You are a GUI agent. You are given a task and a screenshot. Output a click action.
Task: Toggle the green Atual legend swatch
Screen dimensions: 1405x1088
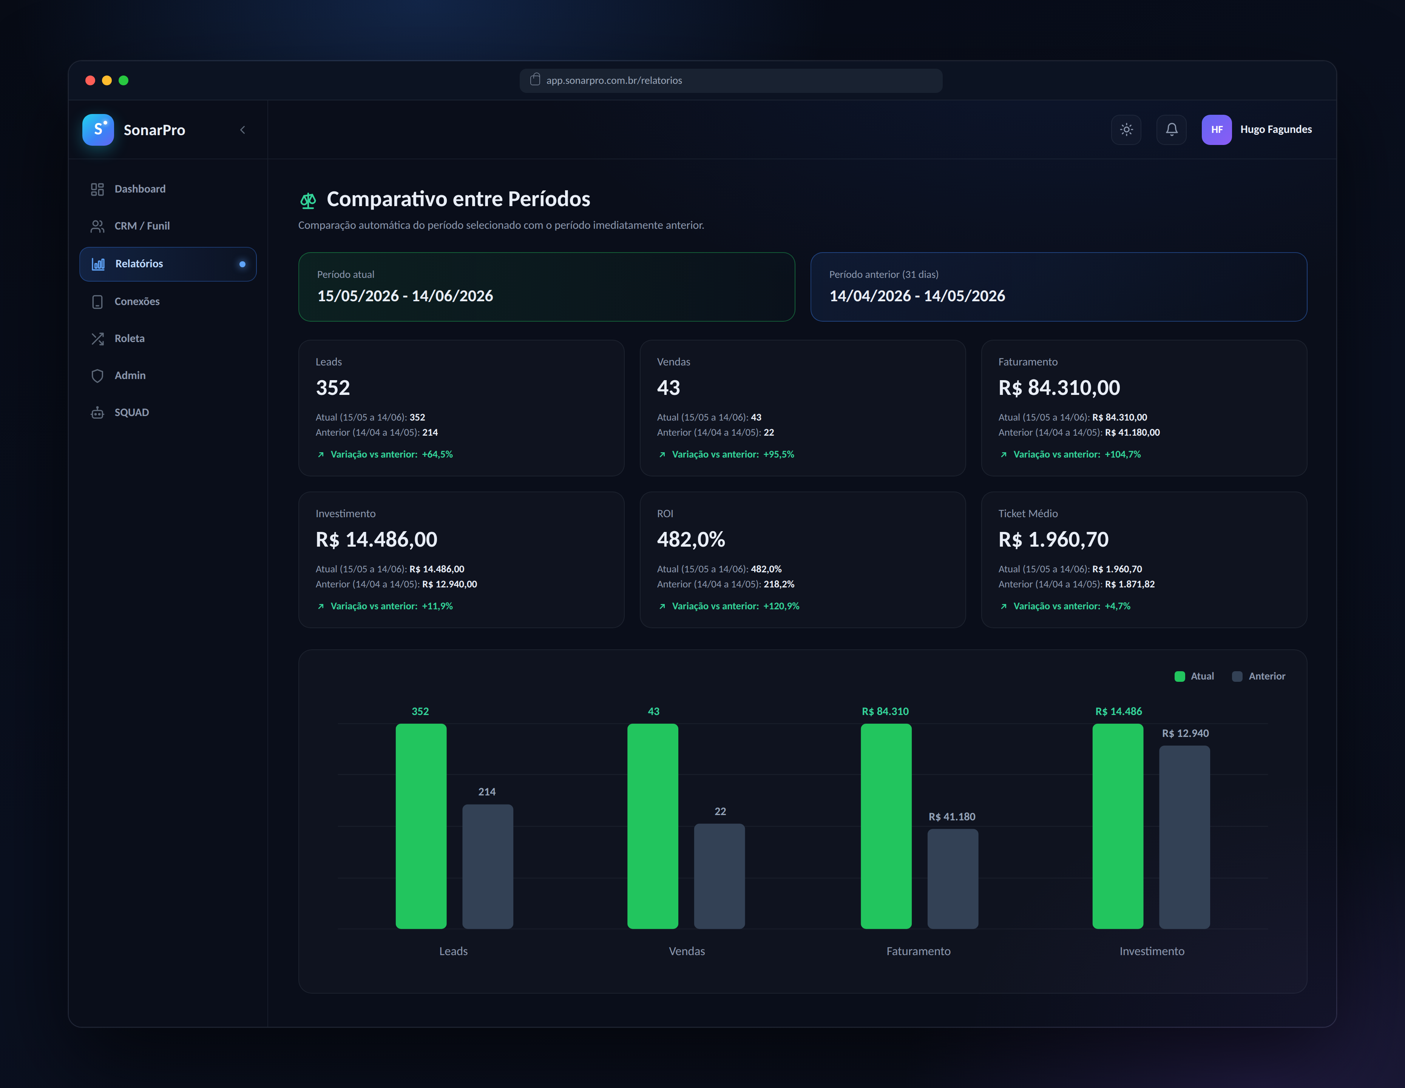(1180, 677)
